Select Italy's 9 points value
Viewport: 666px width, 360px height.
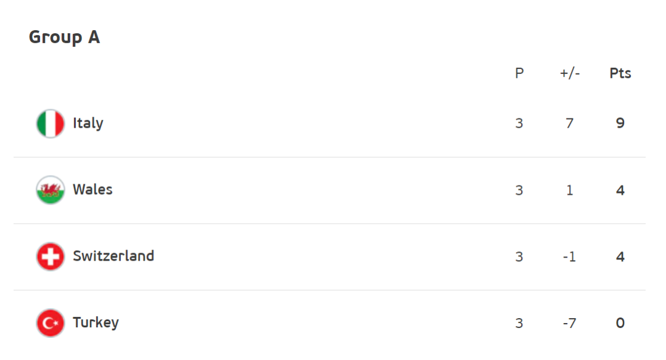[x=620, y=123]
